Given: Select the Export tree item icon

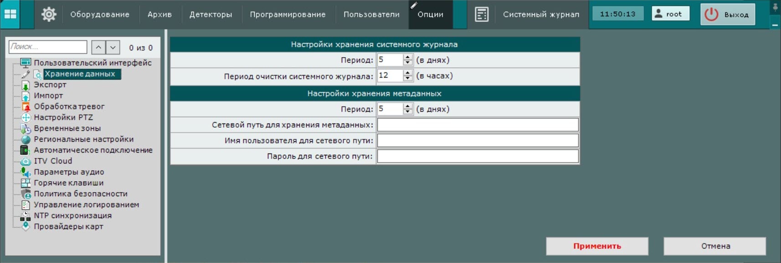Looking at the screenshot, I should [x=26, y=85].
